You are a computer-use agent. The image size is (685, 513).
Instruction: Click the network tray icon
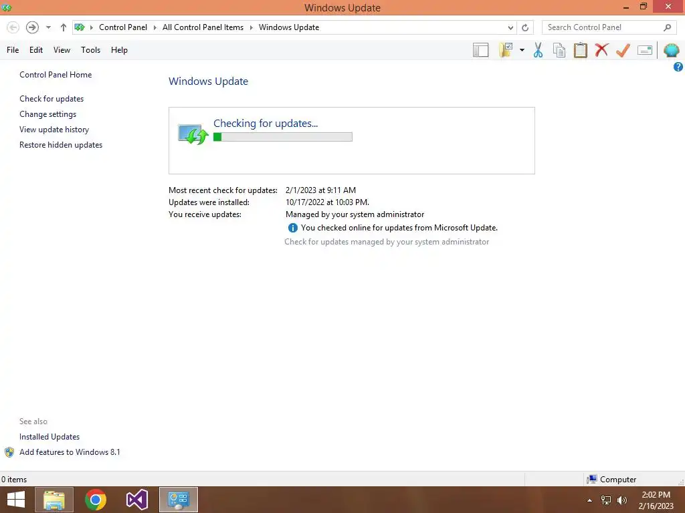pyautogui.click(x=606, y=500)
